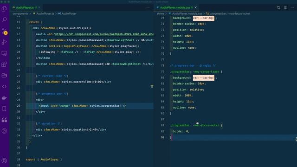Open the Explorer view in activity bar
The height and width of the screenshot is (167, 297).
[x=4, y=9]
